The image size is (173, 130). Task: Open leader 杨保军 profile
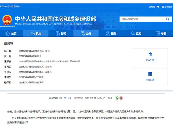(8, 82)
